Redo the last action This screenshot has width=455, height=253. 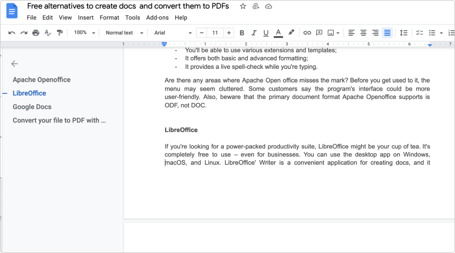point(24,33)
